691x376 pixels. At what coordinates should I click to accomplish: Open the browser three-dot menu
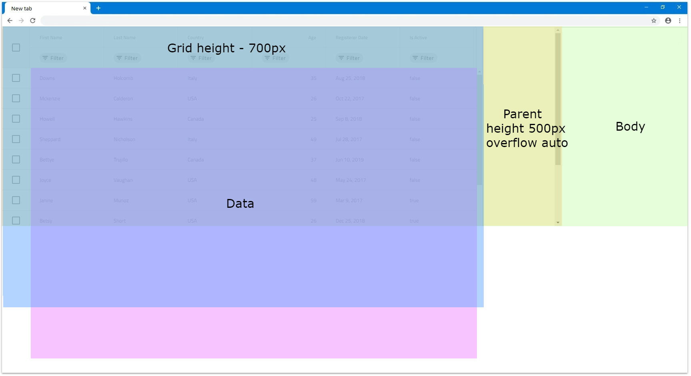point(680,21)
